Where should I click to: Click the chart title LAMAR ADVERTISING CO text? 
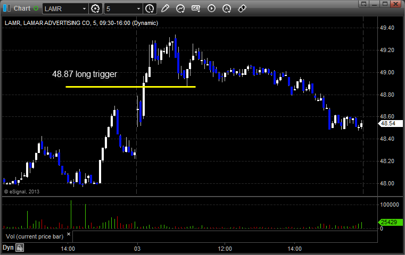[56, 23]
